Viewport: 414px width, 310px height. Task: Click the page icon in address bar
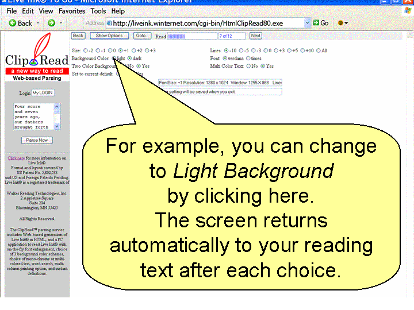pyautogui.click(x=109, y=23)
